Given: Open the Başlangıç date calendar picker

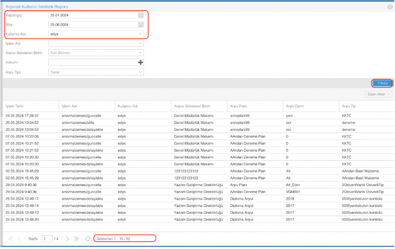Looking at the screenshot, I should tap(141, 15).
